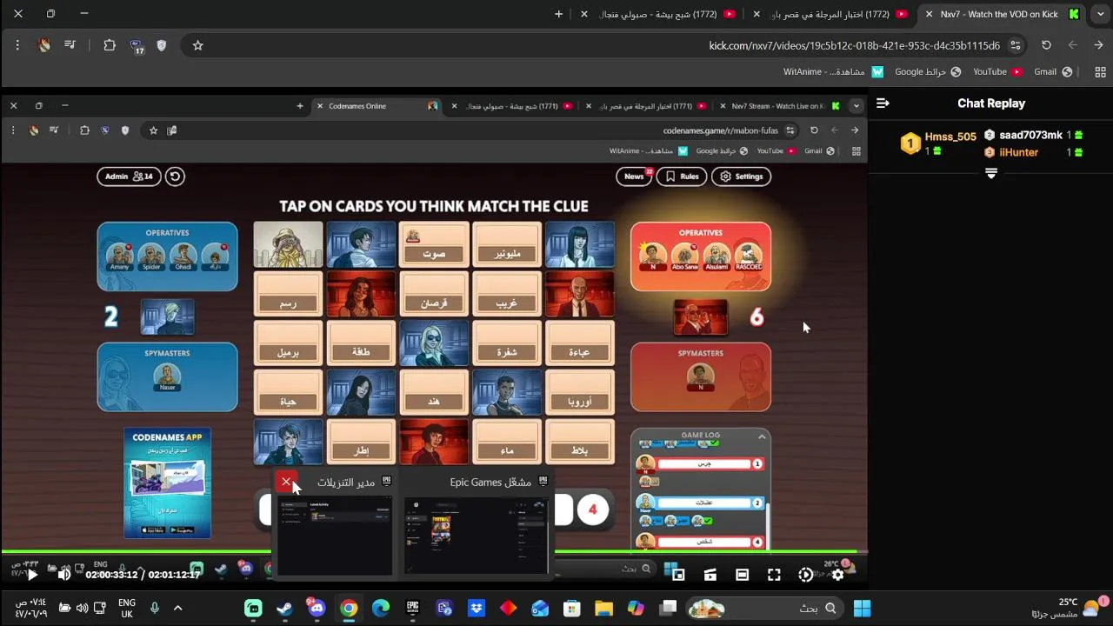Switch Kick player to theater mode
Image resolution: width=1113 pixels, height=626 pixels.
click(x=742, y=575)
